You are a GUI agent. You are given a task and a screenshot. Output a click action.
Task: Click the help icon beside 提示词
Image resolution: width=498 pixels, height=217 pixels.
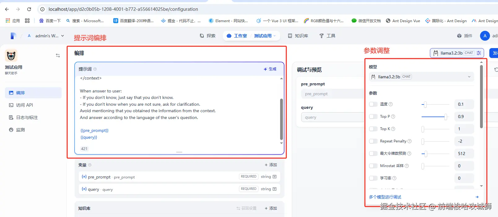(x=95, y=69)
